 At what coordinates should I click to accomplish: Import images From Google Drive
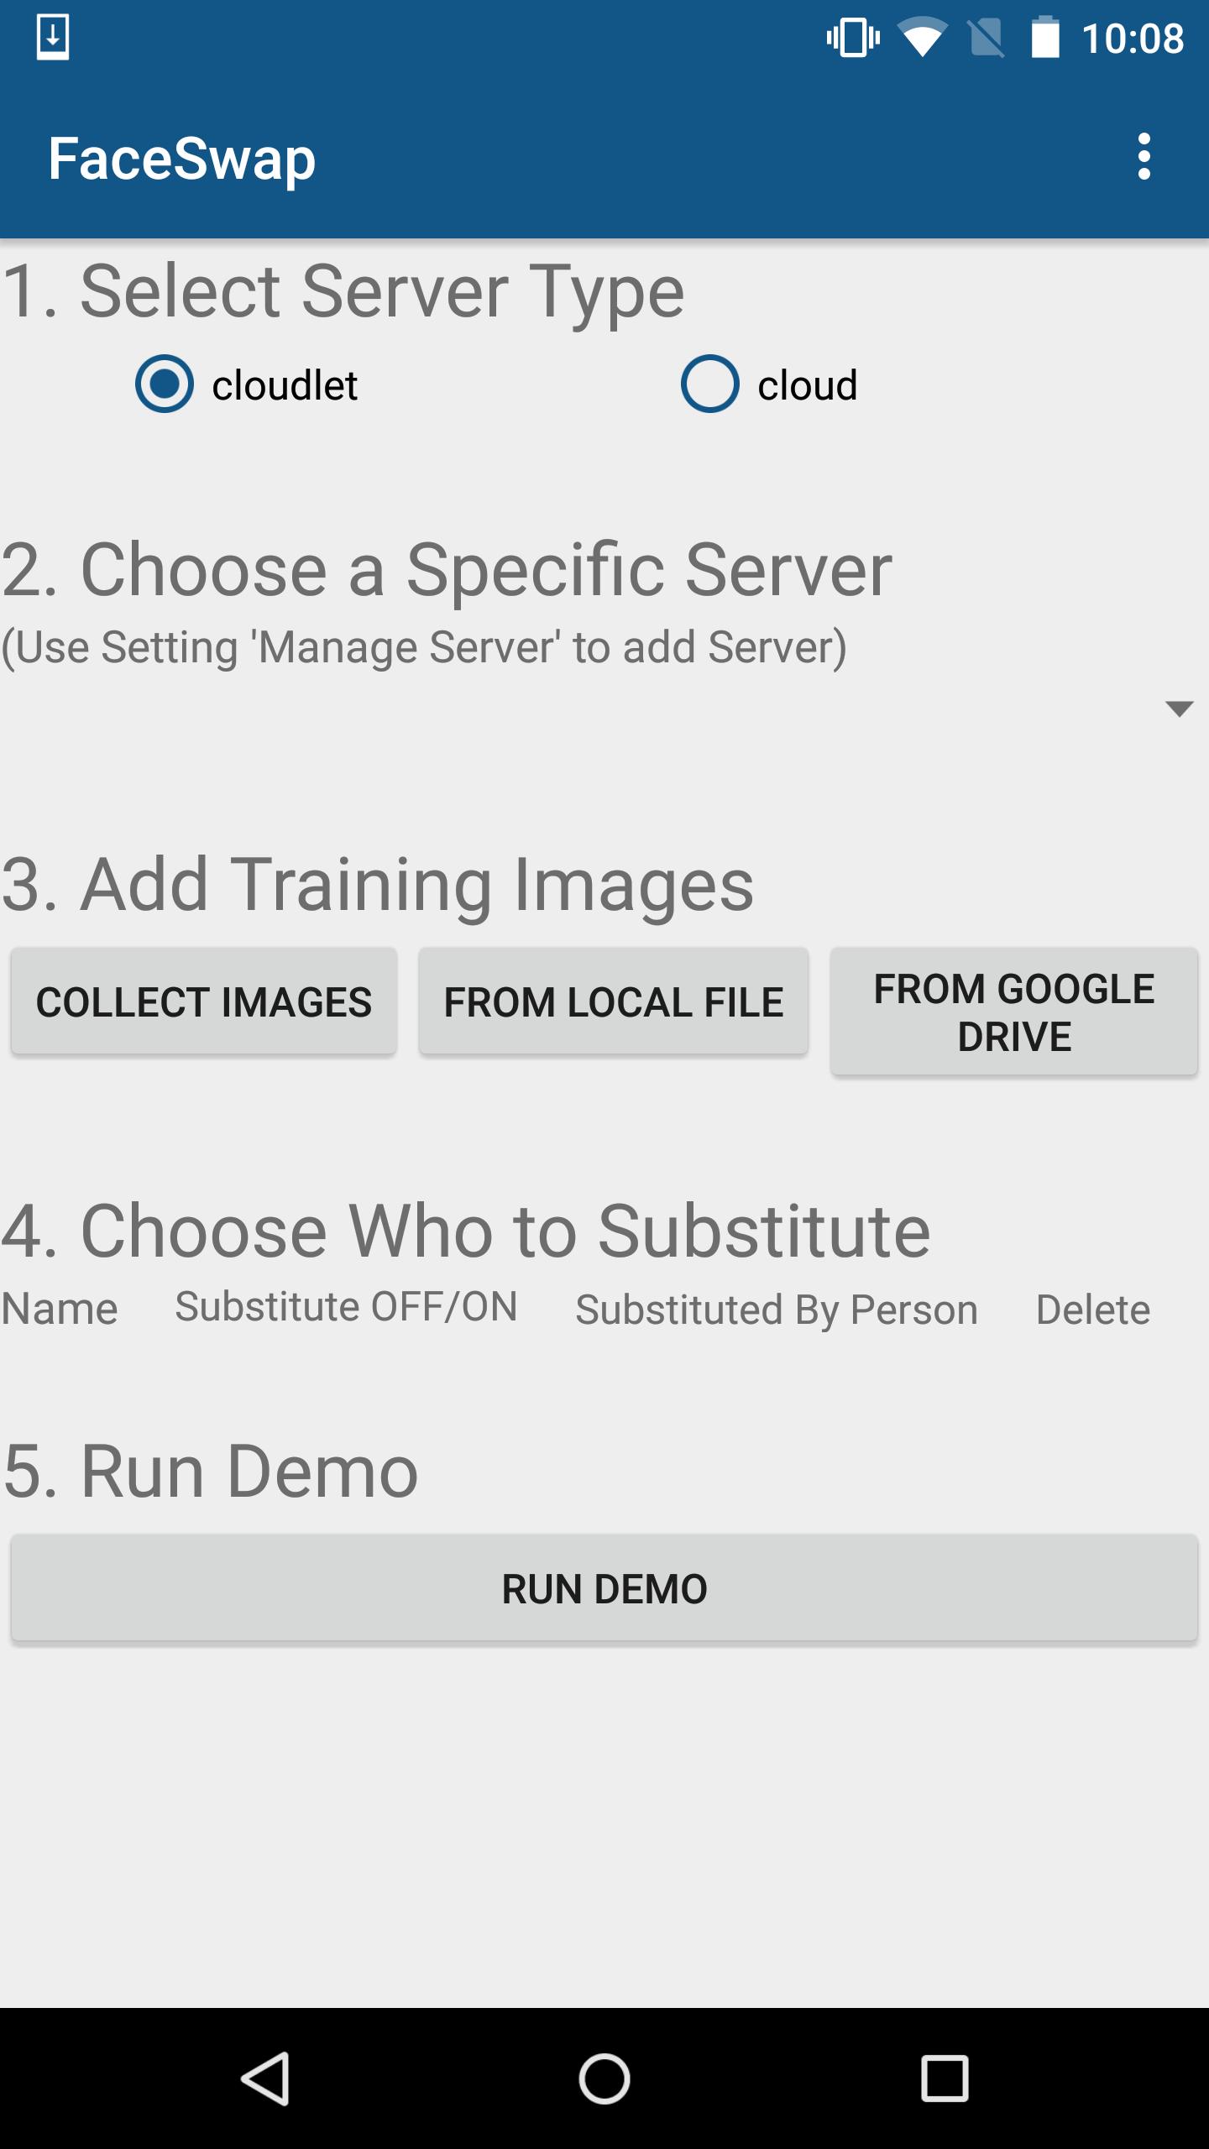click(x=1014, y=1012)
